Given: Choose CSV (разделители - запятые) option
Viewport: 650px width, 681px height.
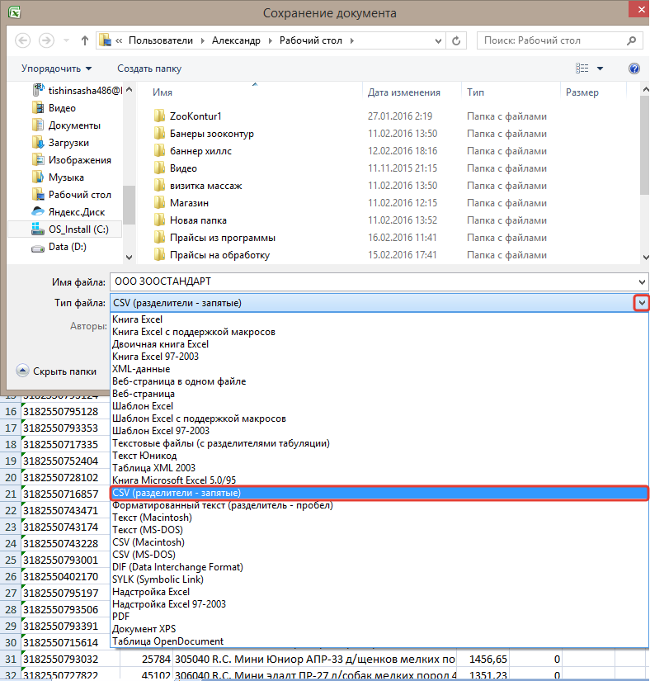Looking at the screenshot, I should pos(379,493).
